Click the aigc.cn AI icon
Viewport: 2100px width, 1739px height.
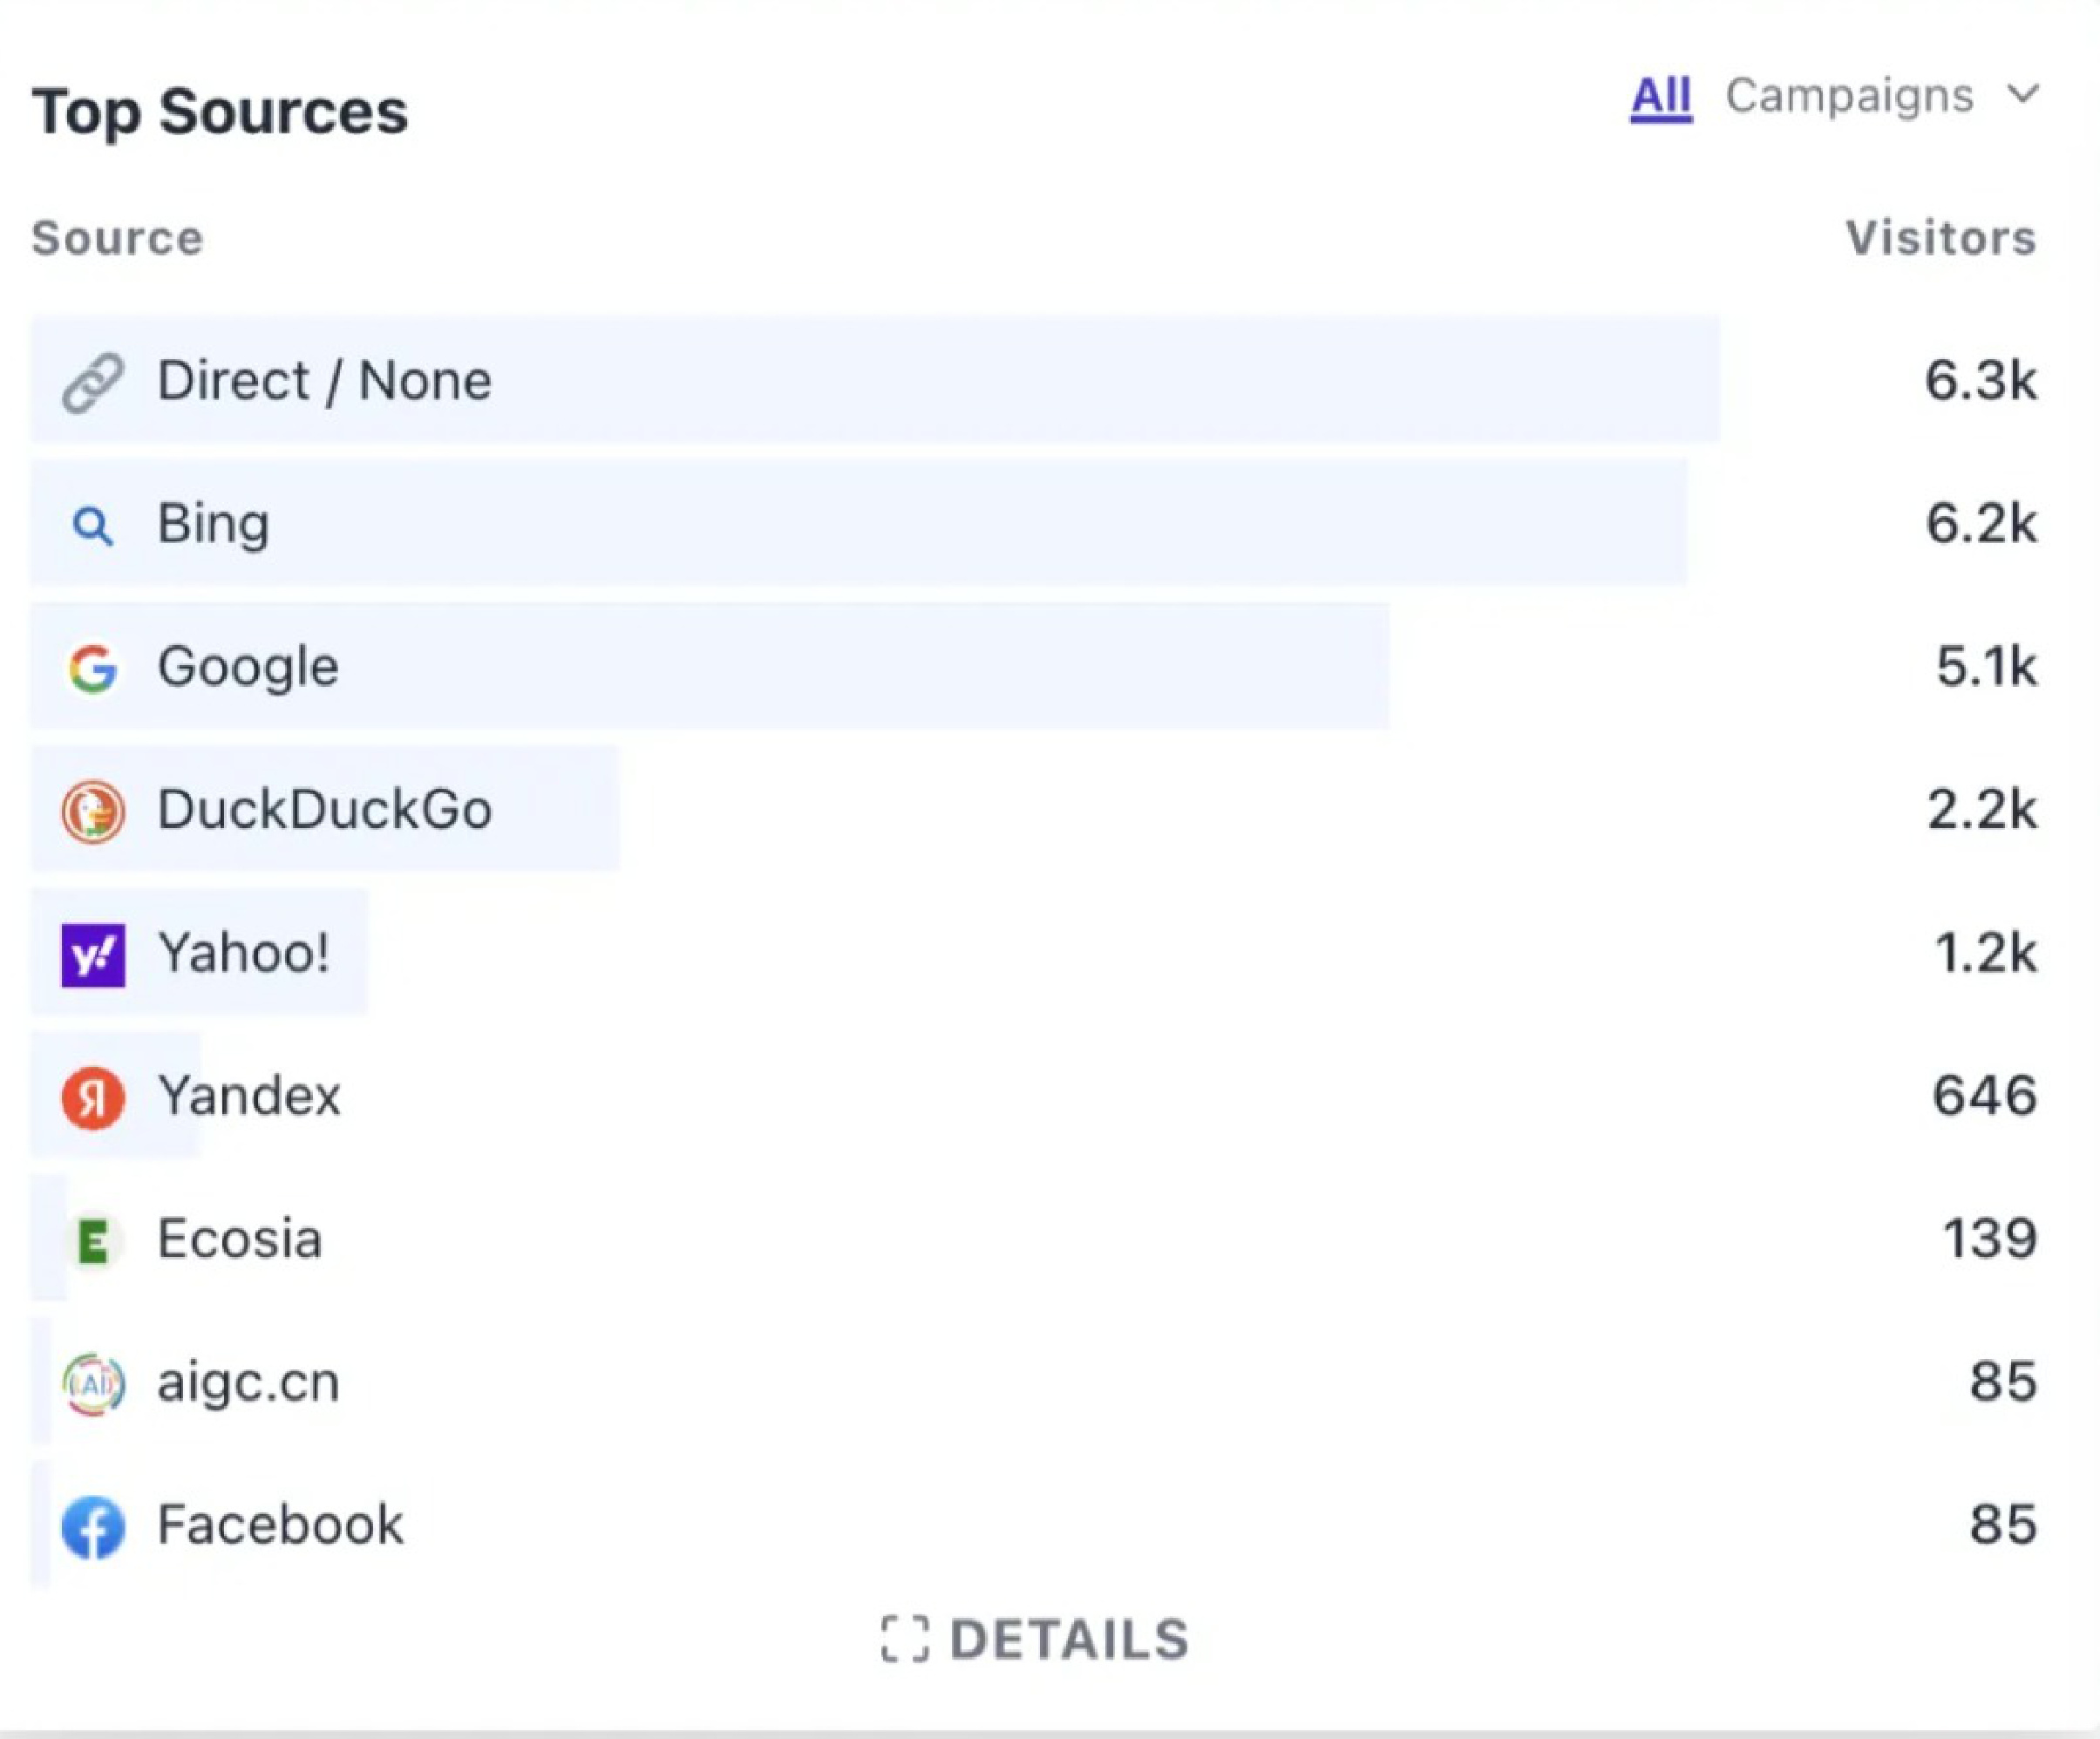[93, 1384]
